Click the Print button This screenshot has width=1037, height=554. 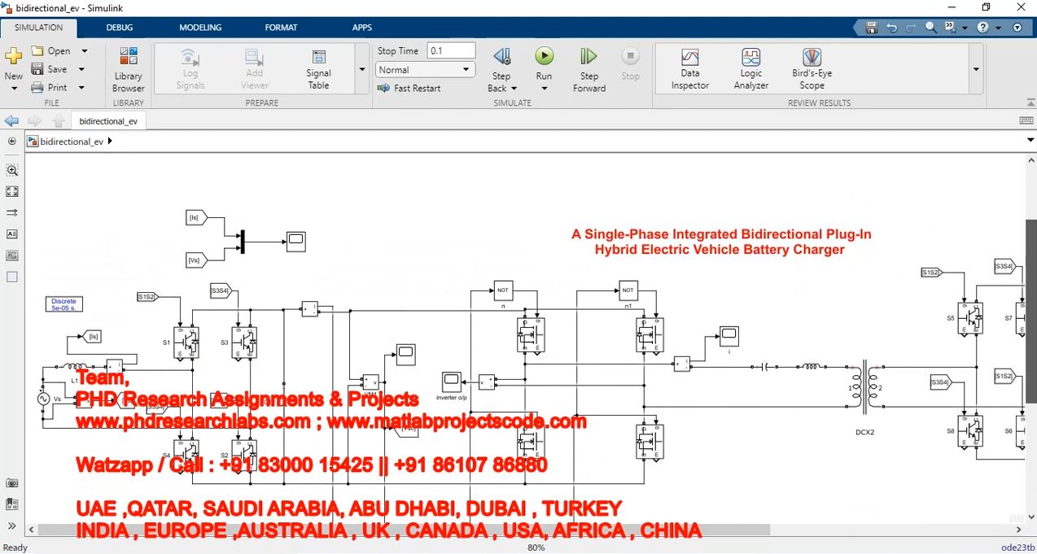50,88
